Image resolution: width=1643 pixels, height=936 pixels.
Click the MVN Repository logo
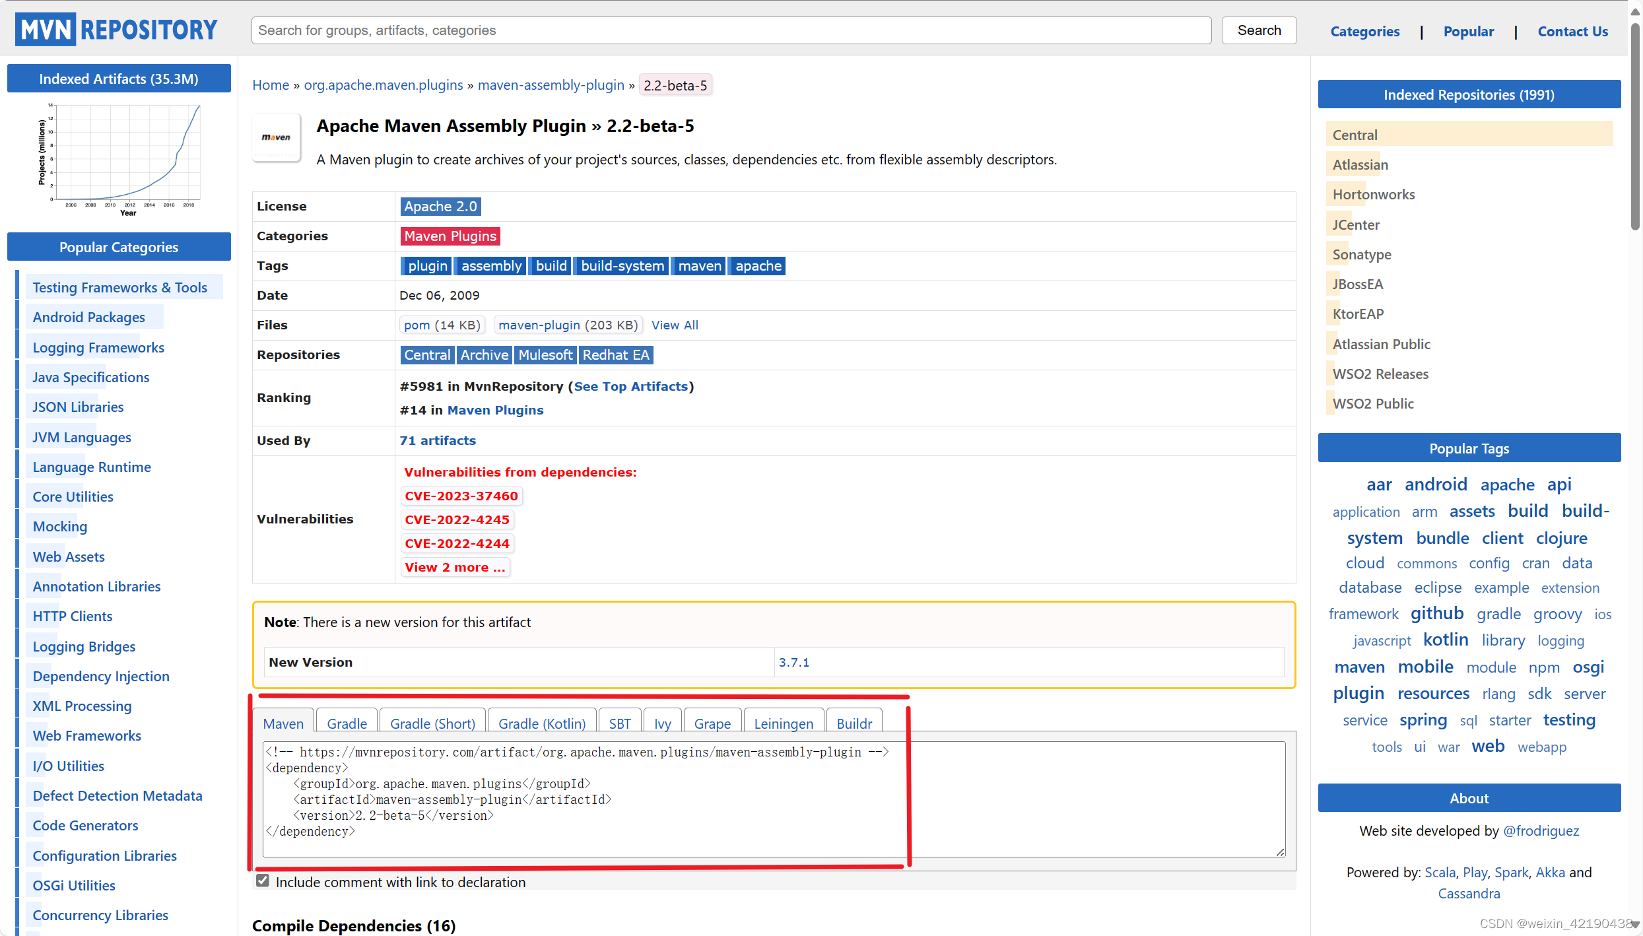pos(117,30)
